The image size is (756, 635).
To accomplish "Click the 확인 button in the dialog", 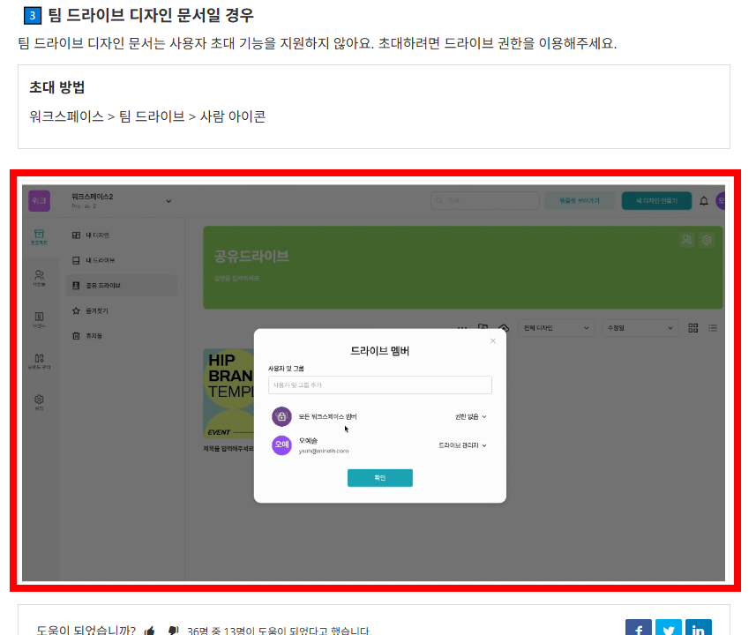I will [379, 476].
